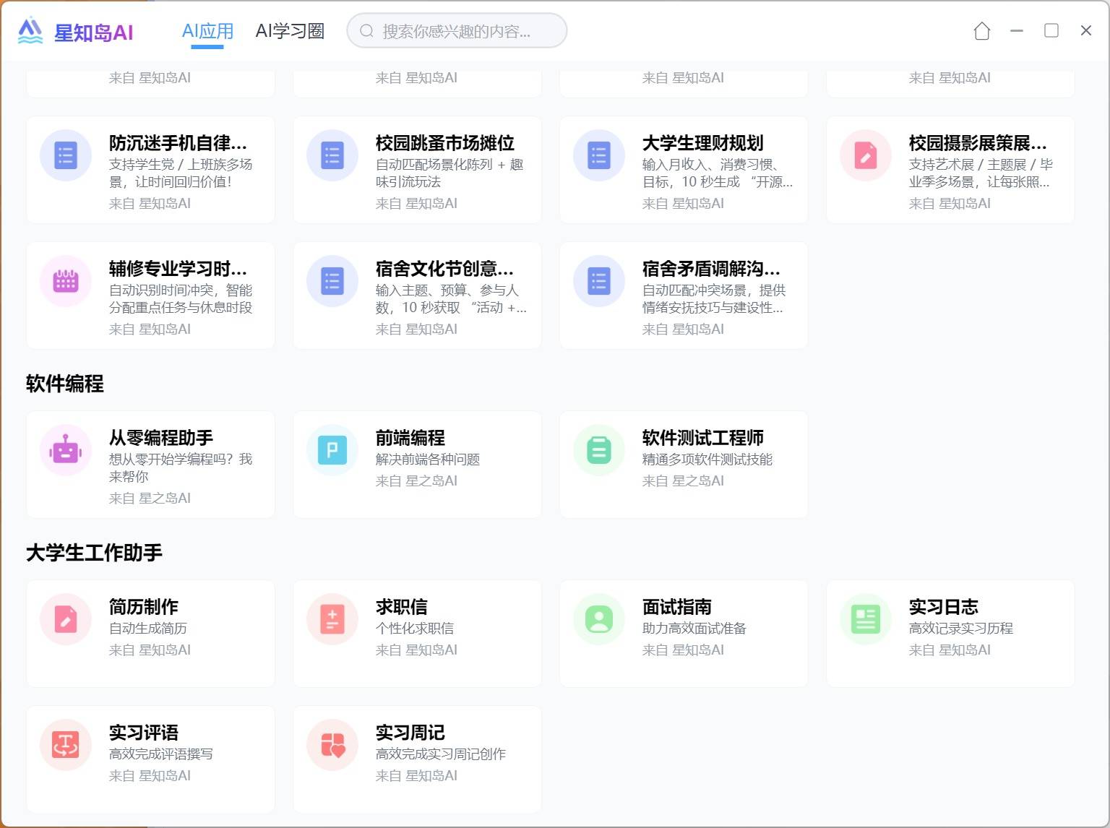Screen dimensions: 1110x828
Task: Click the 星知岛AI logo icon
Action: (30, 31)
